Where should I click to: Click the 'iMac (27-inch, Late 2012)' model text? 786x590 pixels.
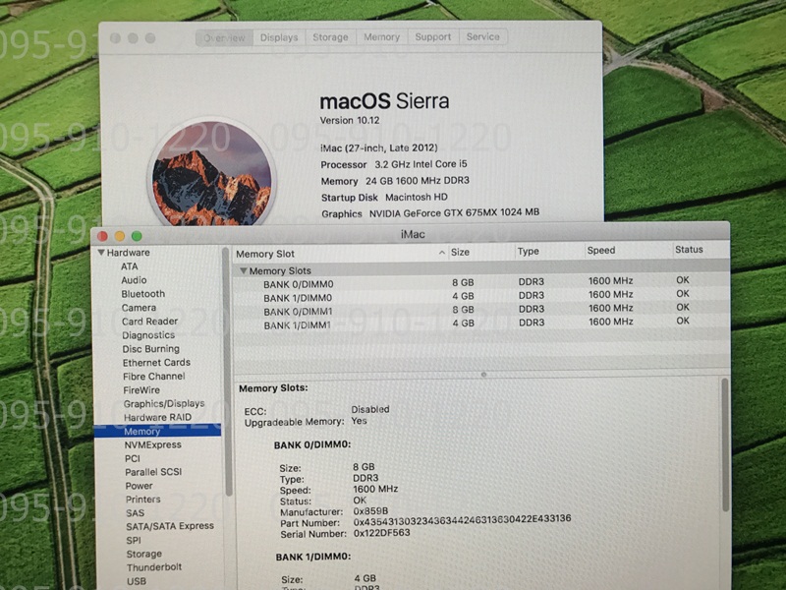tap(379, 148)
